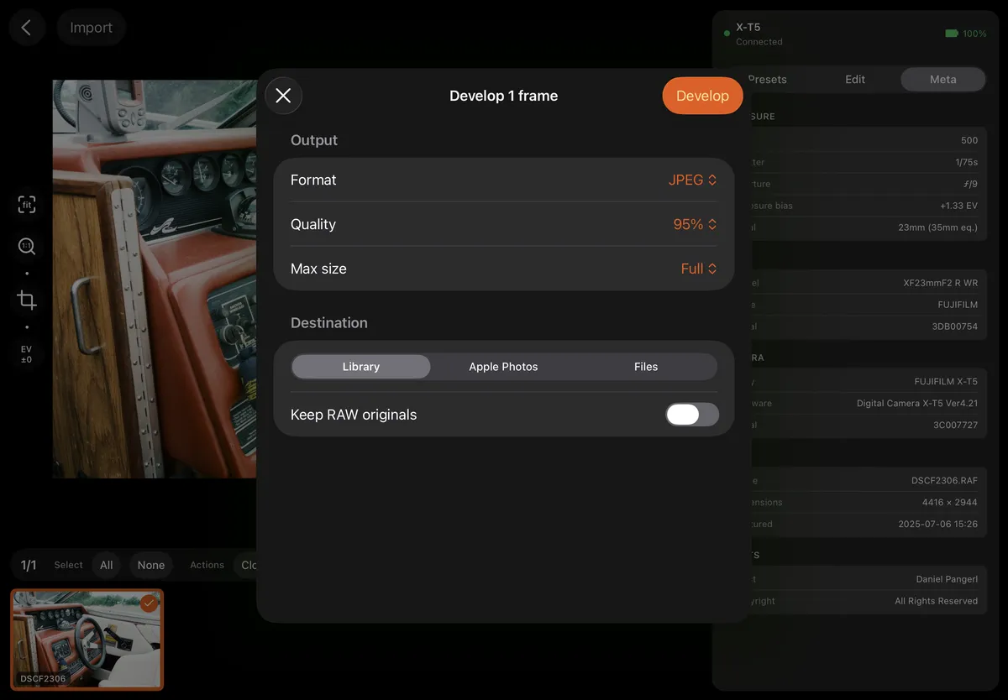Click the X-T5 Connected status
This screenshot has width=1008, height=700.
pos(759,34)
